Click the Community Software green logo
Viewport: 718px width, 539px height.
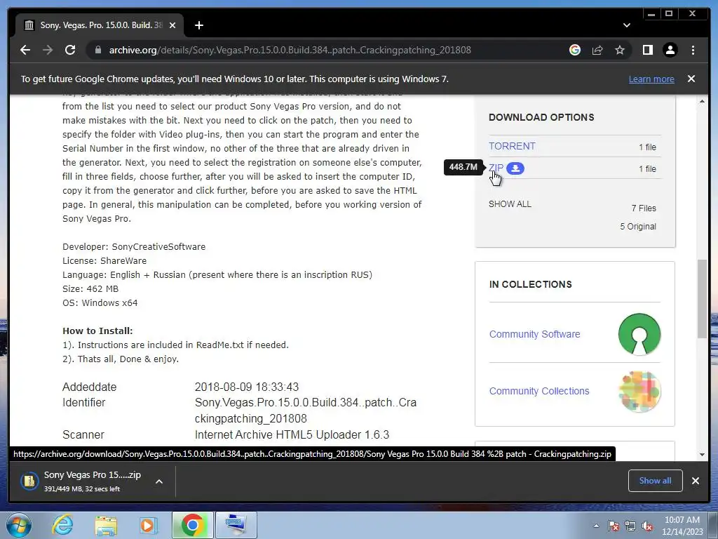[639, 334]
